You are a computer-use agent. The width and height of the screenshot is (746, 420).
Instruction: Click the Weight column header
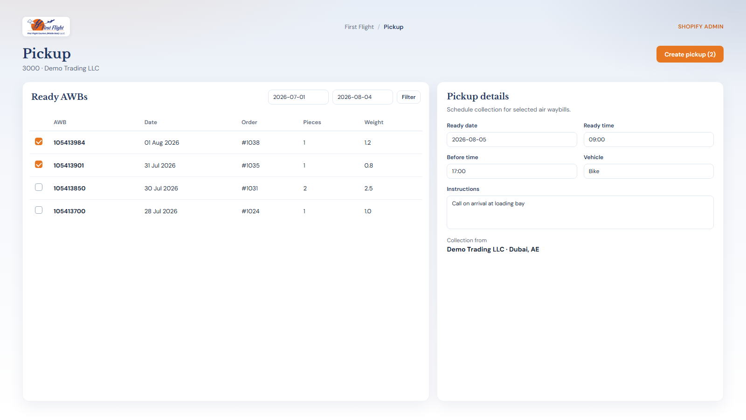pos(374,122)
